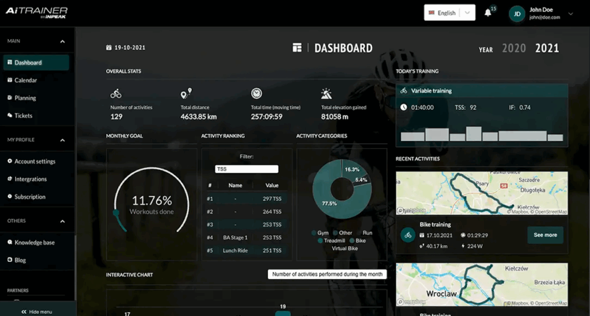Click Hide menu at sidebar bottom
590x316 pixels.
point(37,311)
